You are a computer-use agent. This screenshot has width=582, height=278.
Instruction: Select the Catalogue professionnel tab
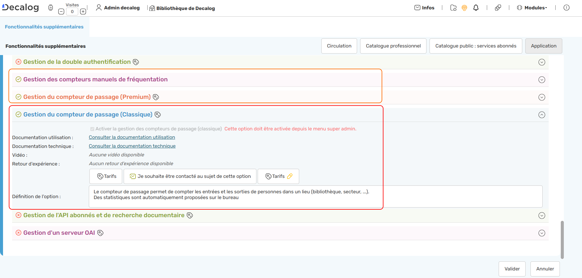click(x=393, y=46)
